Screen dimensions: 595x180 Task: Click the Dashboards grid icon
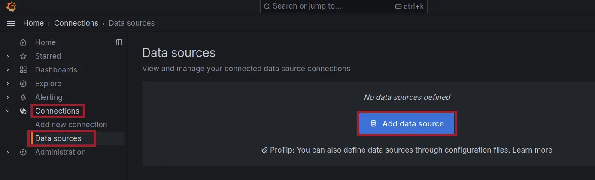(x=23, y=70)
